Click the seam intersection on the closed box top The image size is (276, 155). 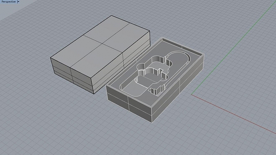(103, 43)
